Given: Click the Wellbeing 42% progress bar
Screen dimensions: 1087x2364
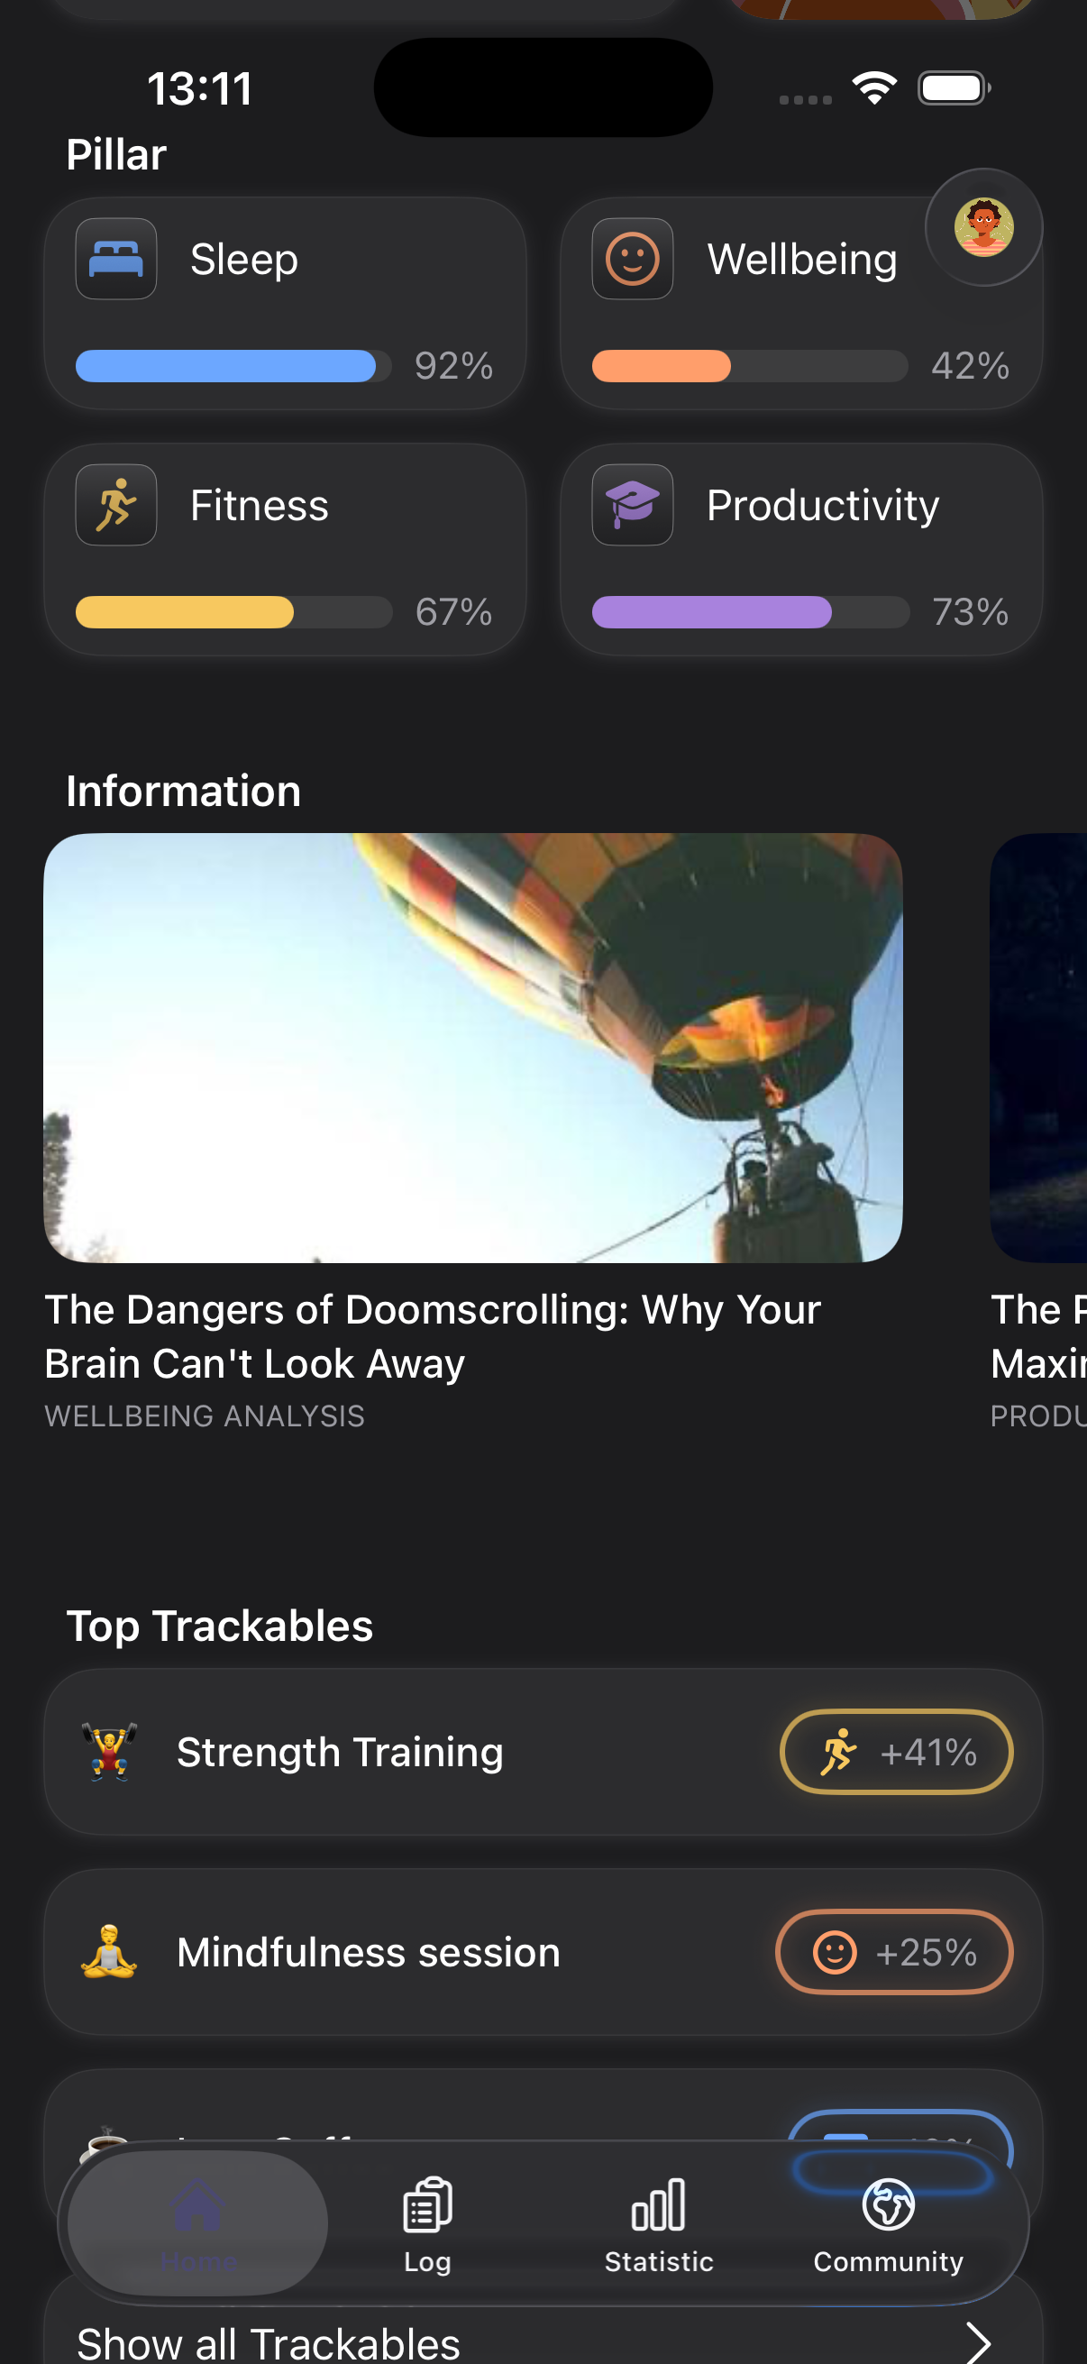Looking at the screenshot, I should tap(748, 366).
